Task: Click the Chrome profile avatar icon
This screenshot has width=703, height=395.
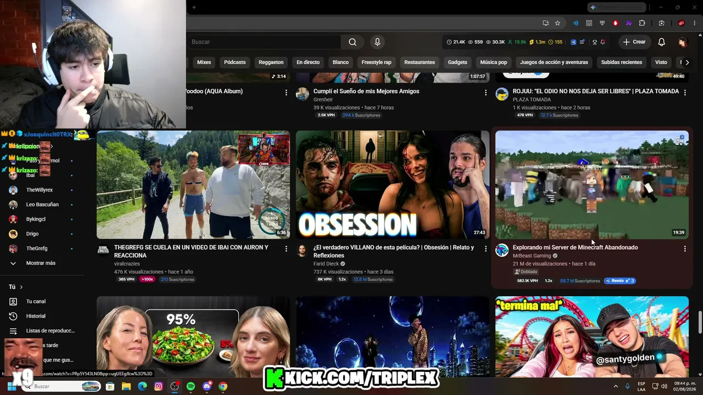Action: point(681,23)
